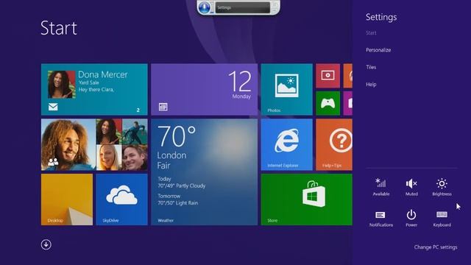
Task: Open Notifications settings icon
Action: pos(381,219)
